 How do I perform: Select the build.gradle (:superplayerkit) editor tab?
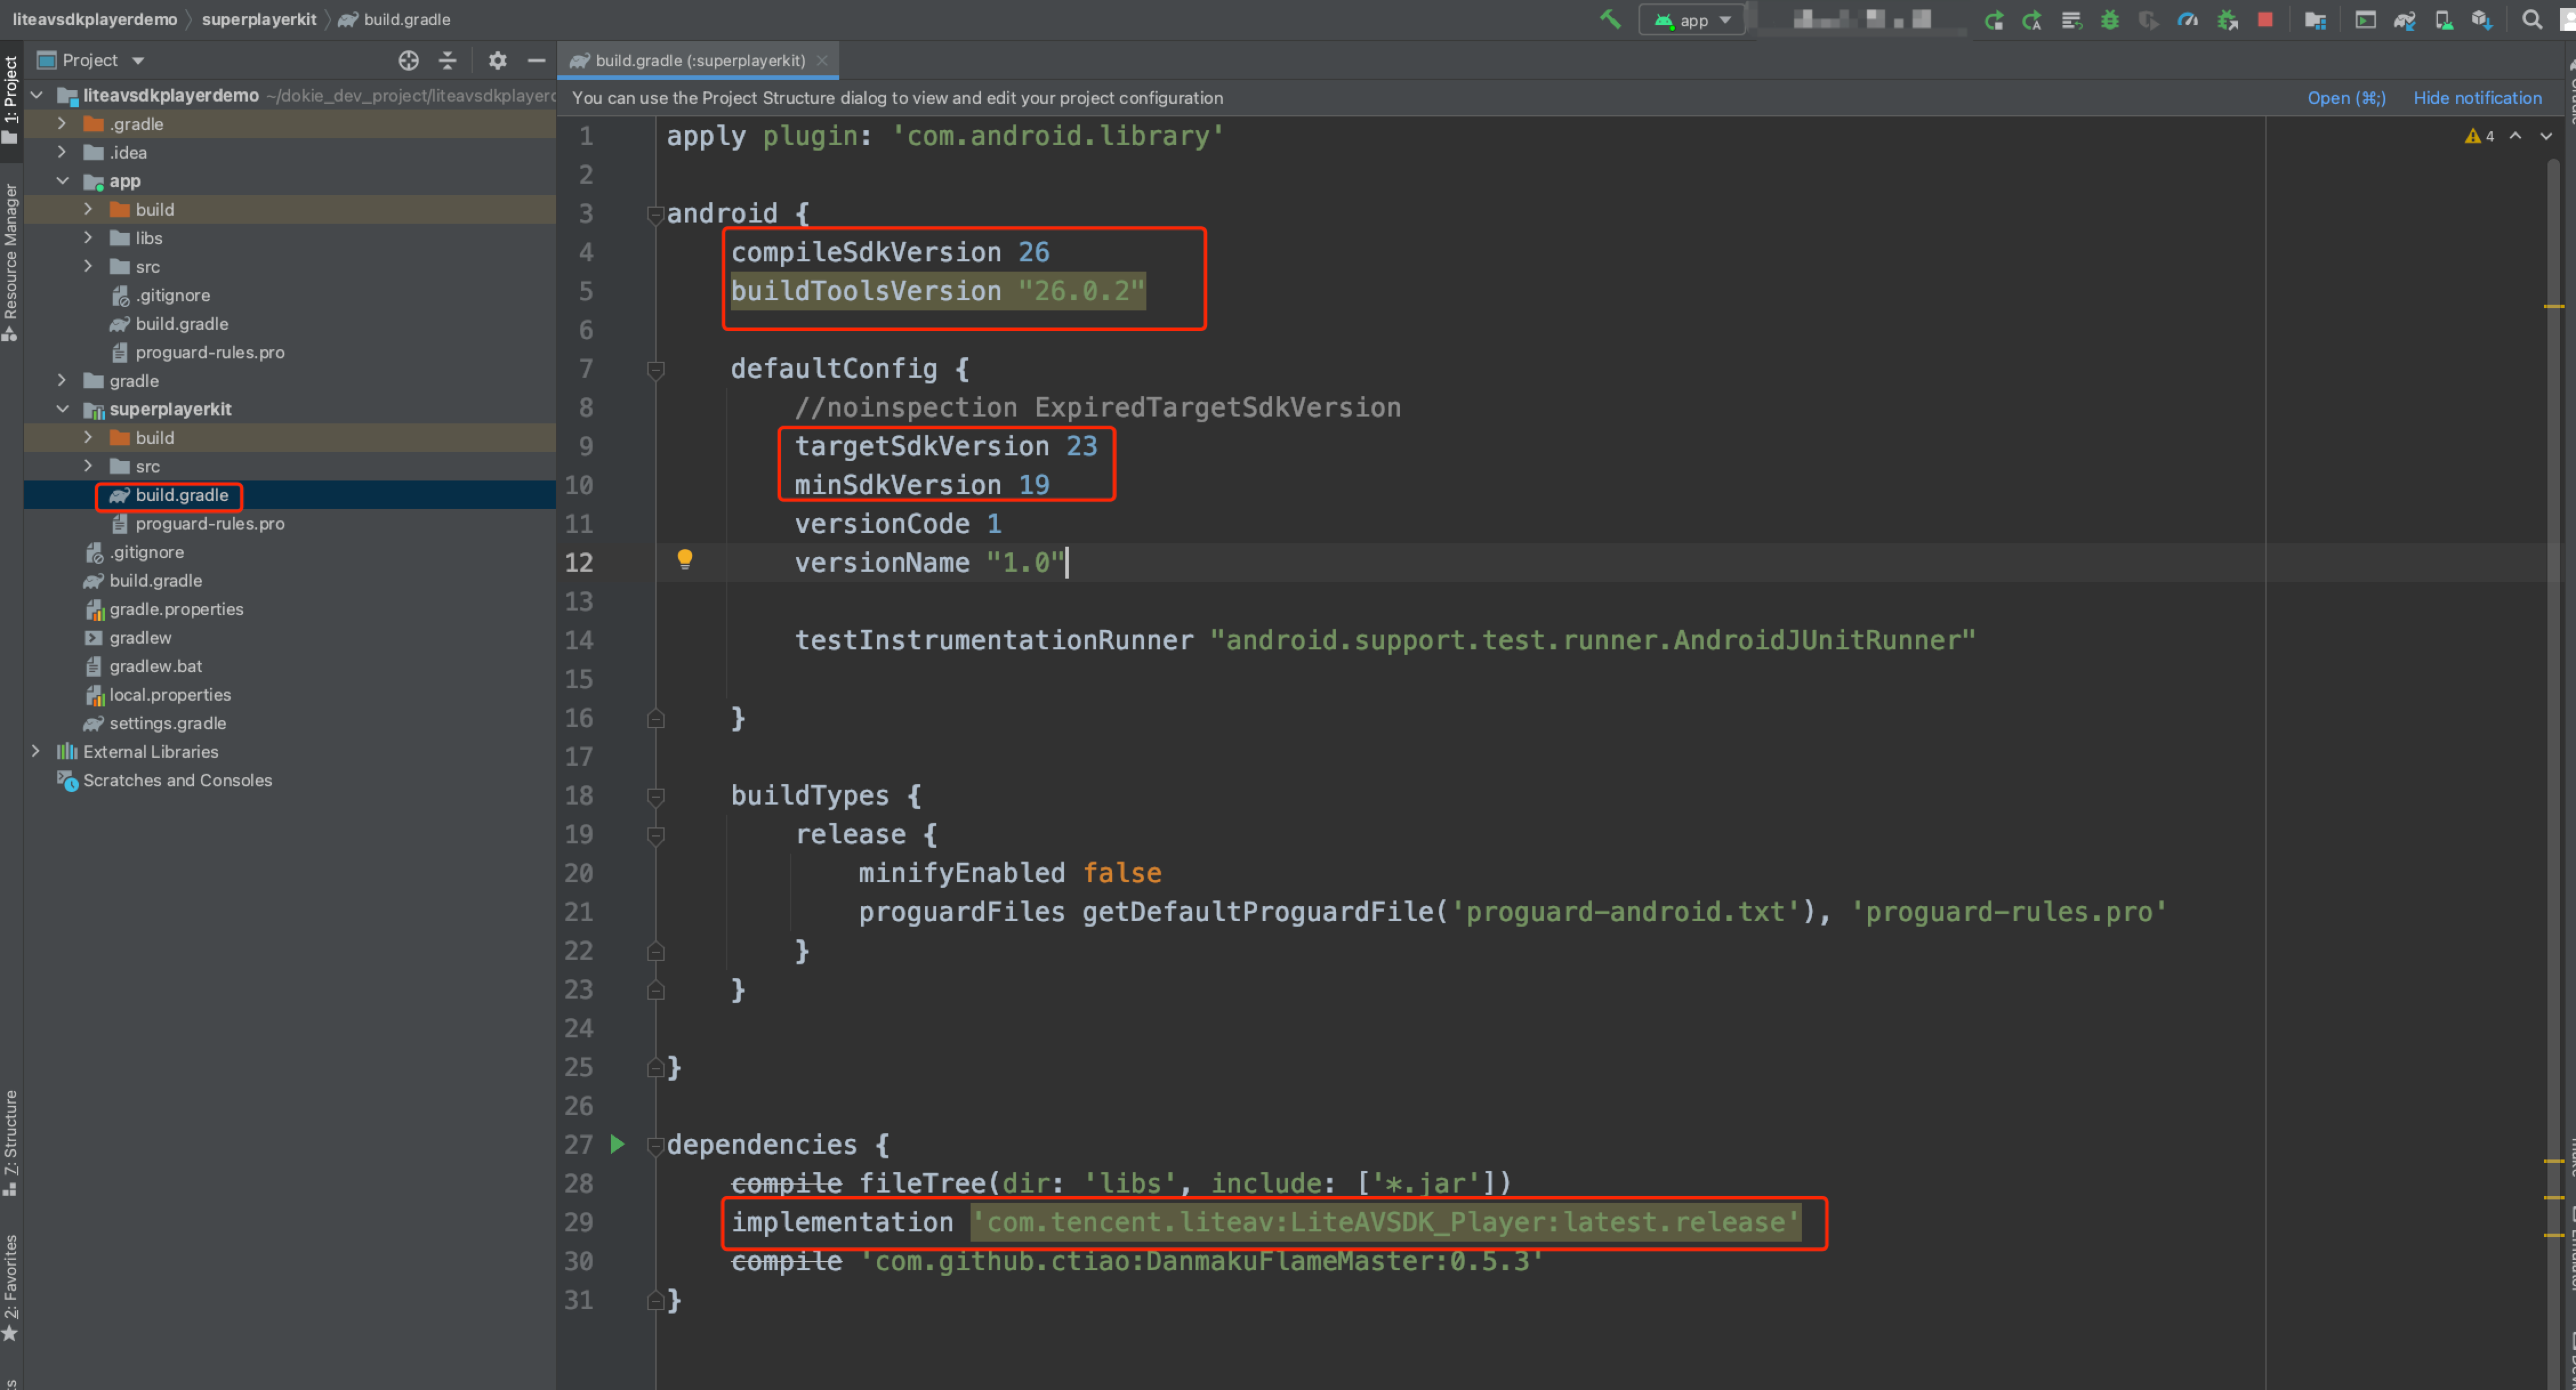699,60
